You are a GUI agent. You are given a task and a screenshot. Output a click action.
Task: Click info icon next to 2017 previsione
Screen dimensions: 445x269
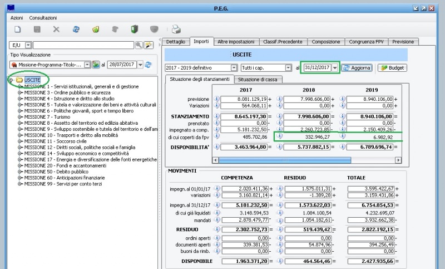click(x=217, y=99)
